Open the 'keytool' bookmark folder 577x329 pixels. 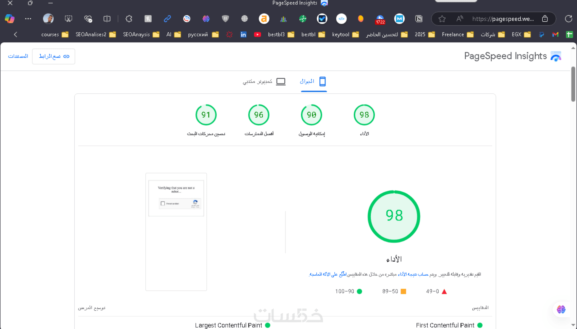pos(346,35)
